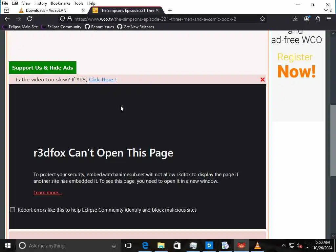Open the Learn more... link

(x=48, y=192)
